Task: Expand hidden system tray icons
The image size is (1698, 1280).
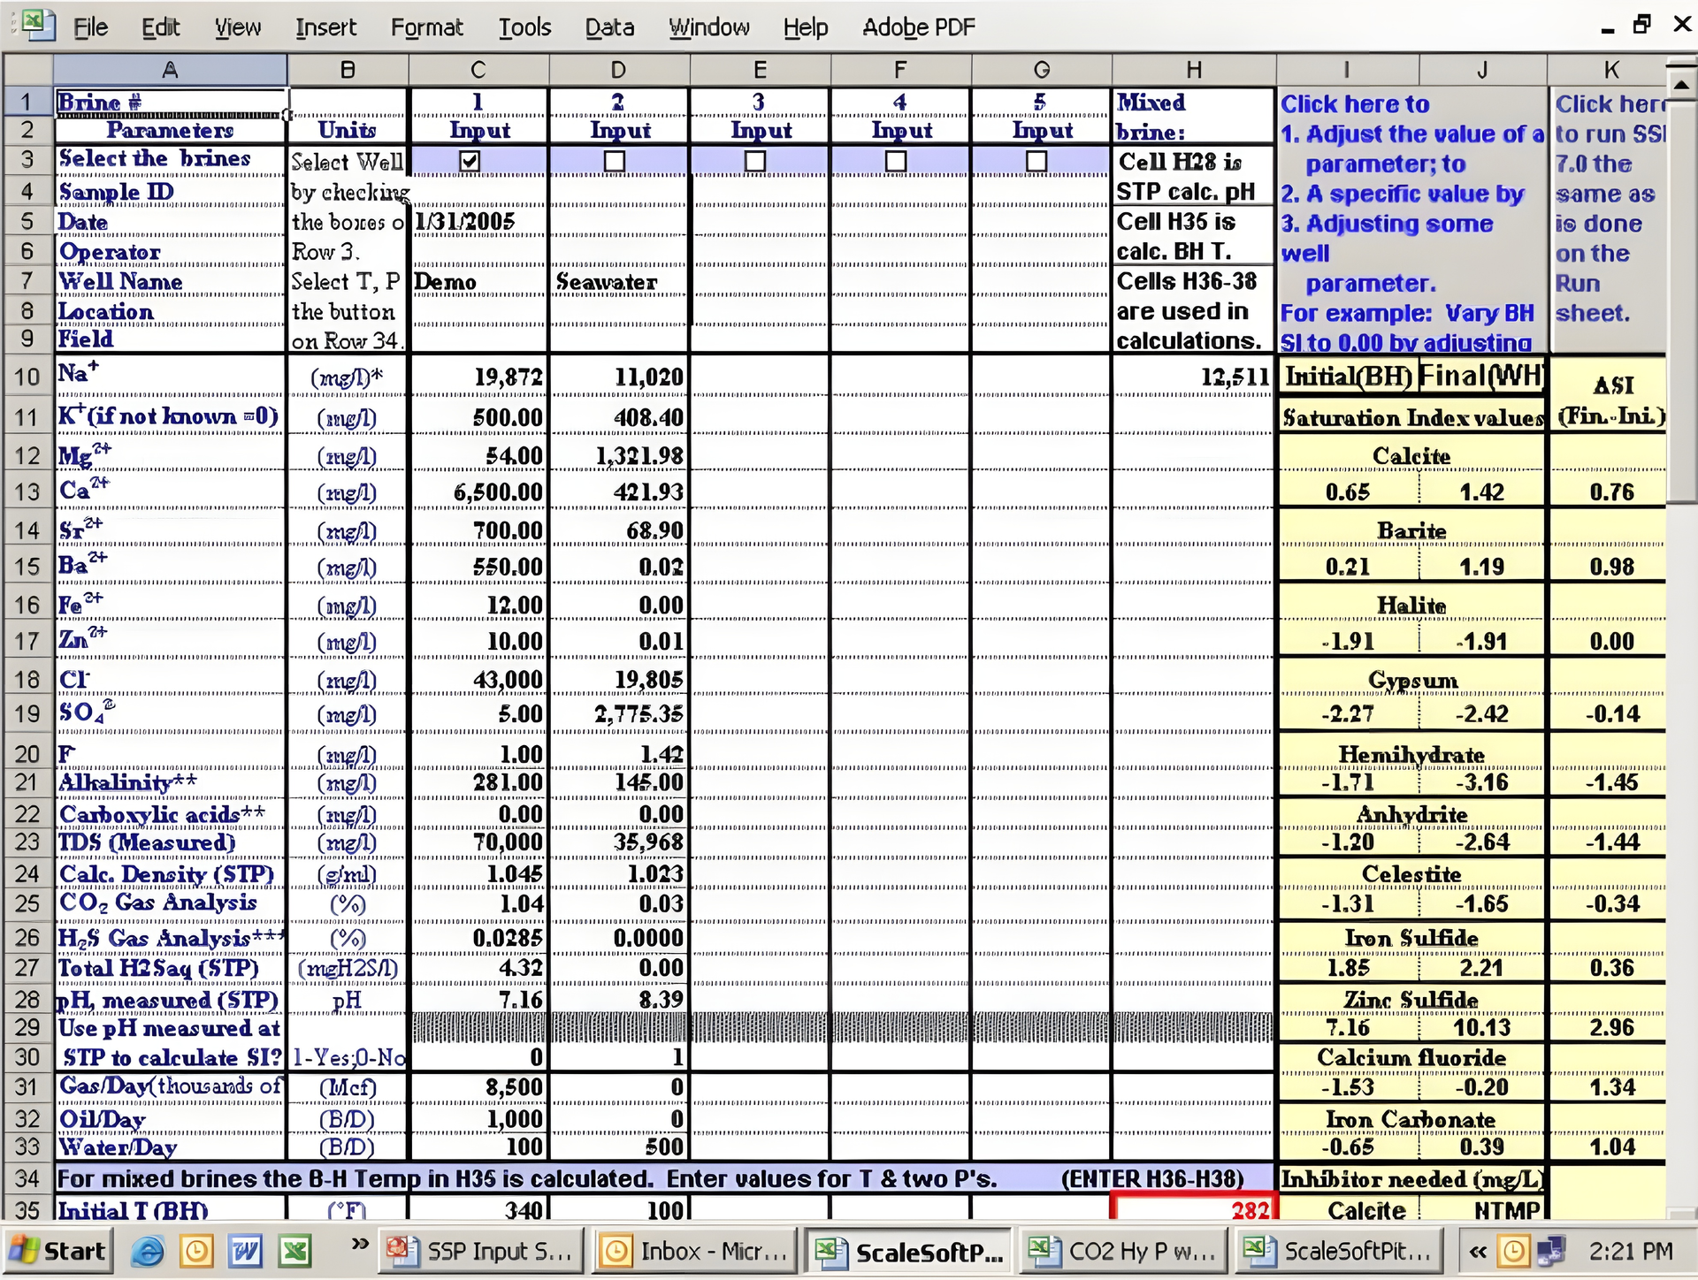Action: pyautogui.click(x=1478, y=1251)
